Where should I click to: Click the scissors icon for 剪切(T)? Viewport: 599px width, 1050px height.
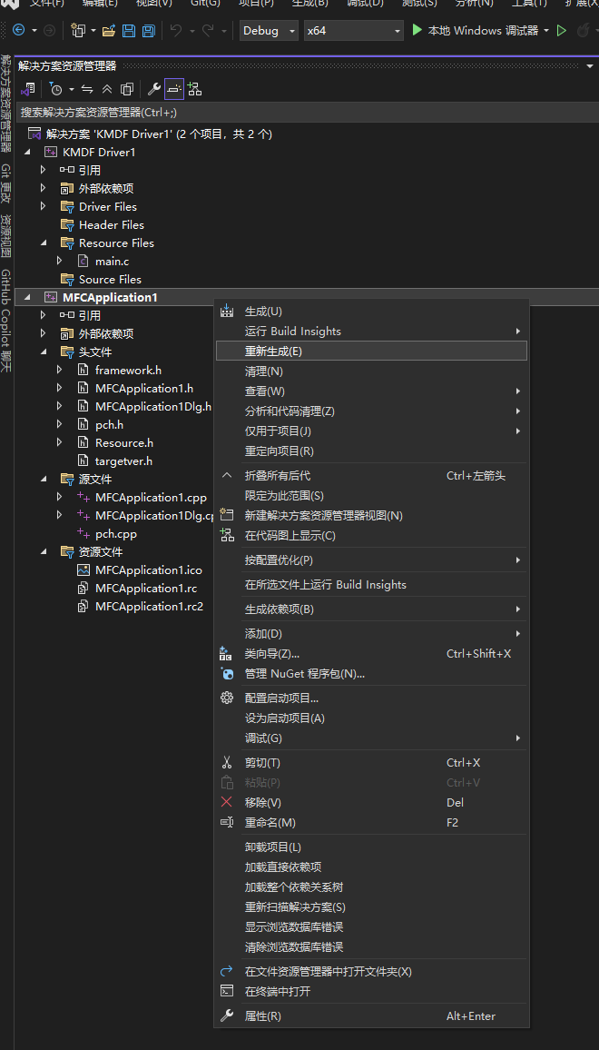[x=226, y=762]
